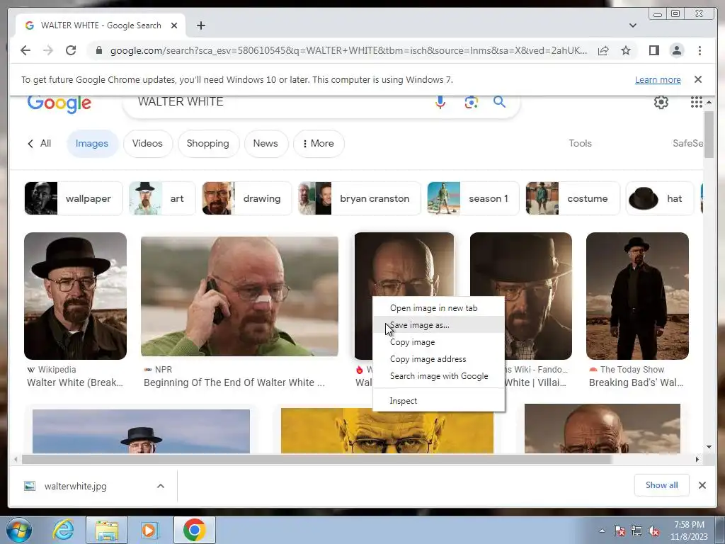Open The Today Show desert image
Image resolution: width=725 pixels, height=544 pixels.
(637, 296)
